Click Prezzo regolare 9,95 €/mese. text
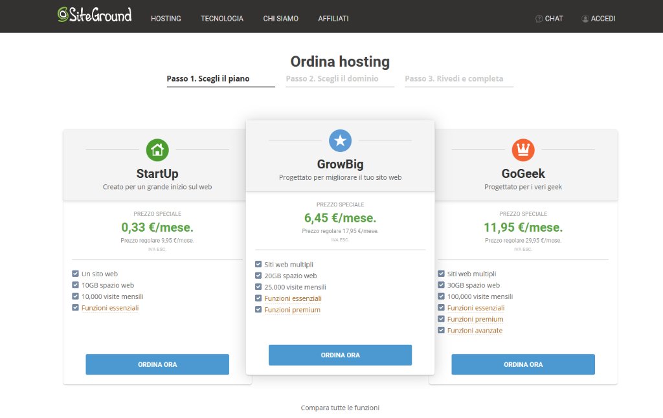This screenshot has height=418, width=663. [x=157, y=241]
